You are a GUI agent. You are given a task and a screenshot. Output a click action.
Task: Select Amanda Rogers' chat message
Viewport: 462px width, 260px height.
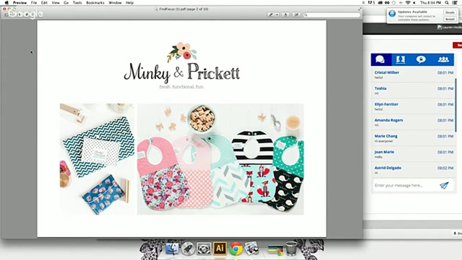pos(414,122)
